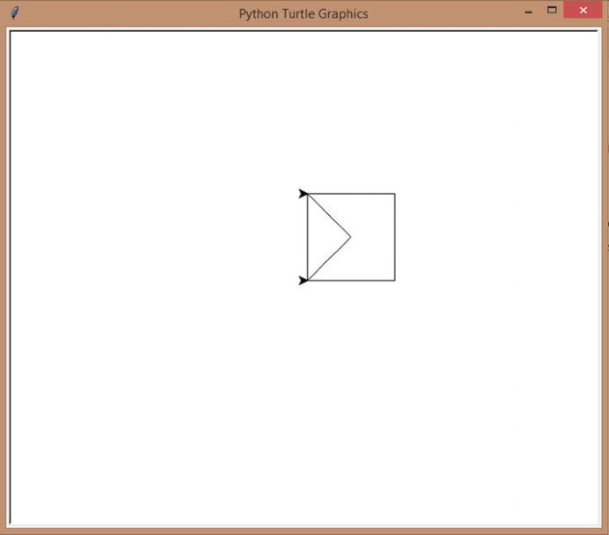609x535 pixels.
Task: Click the midpoint of the square's right edge
Action: (x=395, y=237)
